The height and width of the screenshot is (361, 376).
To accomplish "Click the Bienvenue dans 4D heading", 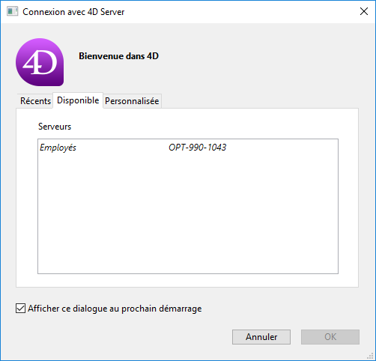I will pos(118,56).
